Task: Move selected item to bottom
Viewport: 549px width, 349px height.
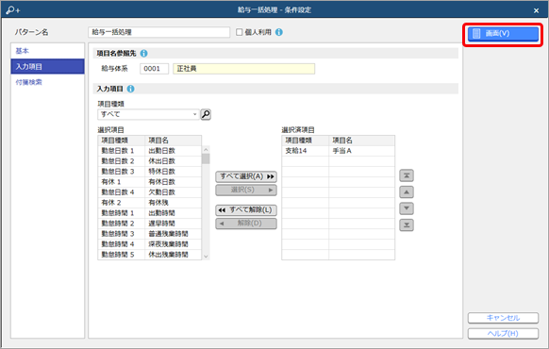Action: (407, 224)
